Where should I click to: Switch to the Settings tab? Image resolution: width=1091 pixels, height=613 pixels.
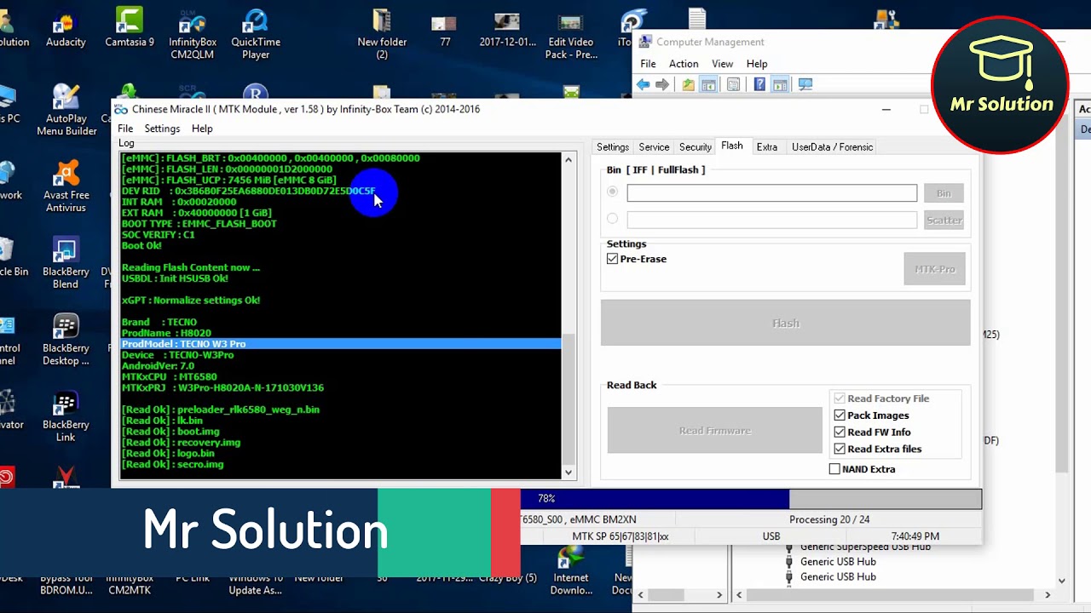coord(613,147)
